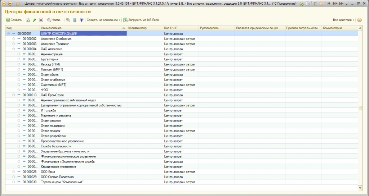
Task: Click the copy element icon in toolbar
Action: click(28, 20)
